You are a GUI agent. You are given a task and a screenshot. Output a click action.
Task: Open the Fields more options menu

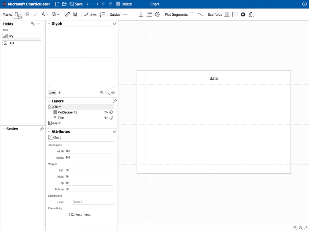pyautogui.click(x=38, y=24)
